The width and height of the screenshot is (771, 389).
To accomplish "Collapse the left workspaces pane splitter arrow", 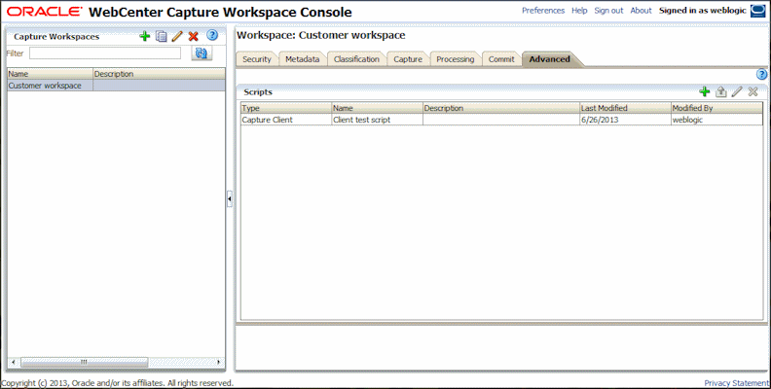I will (x=230, y=199).
